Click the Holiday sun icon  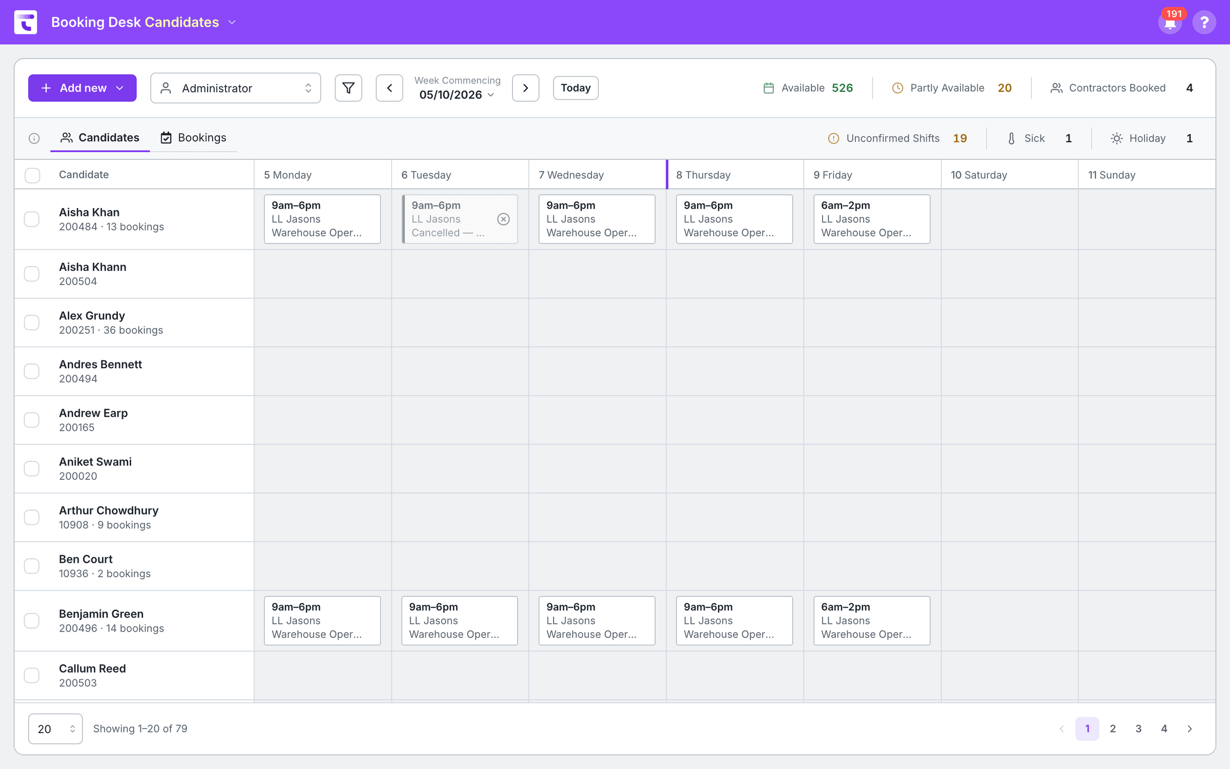coord(1116,138)
